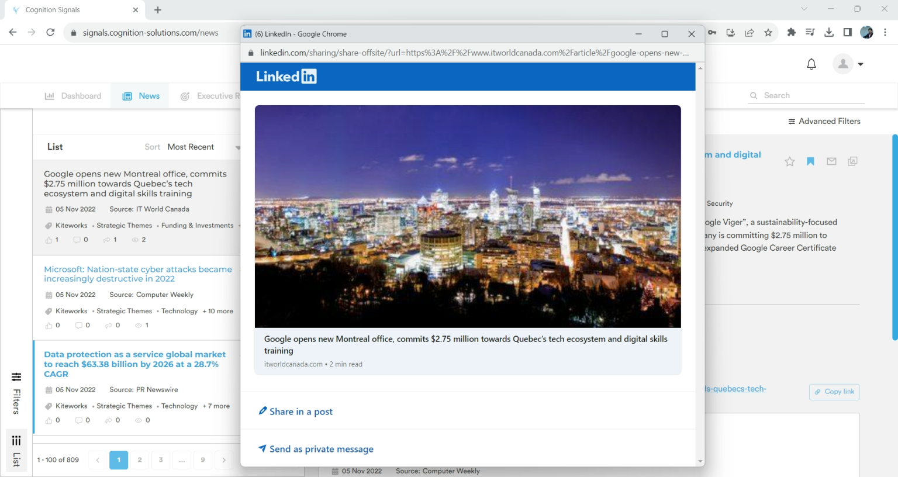Expand the Filters sidebar panel

coord(16,393)
